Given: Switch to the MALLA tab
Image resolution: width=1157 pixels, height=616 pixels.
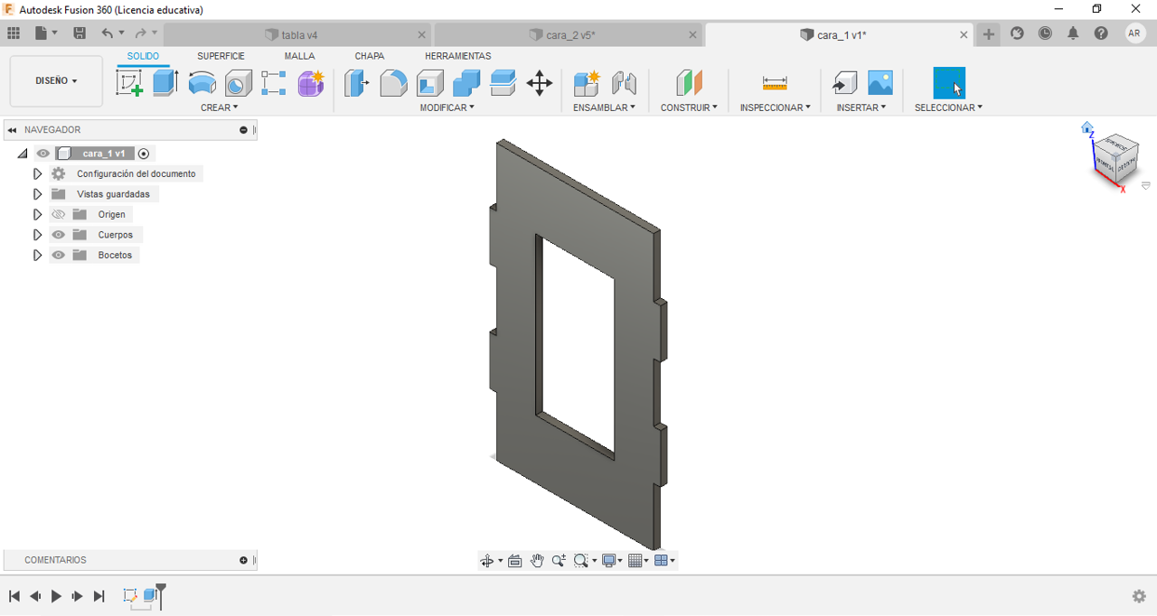Looking at the screenshot, I should click(299, 56).
